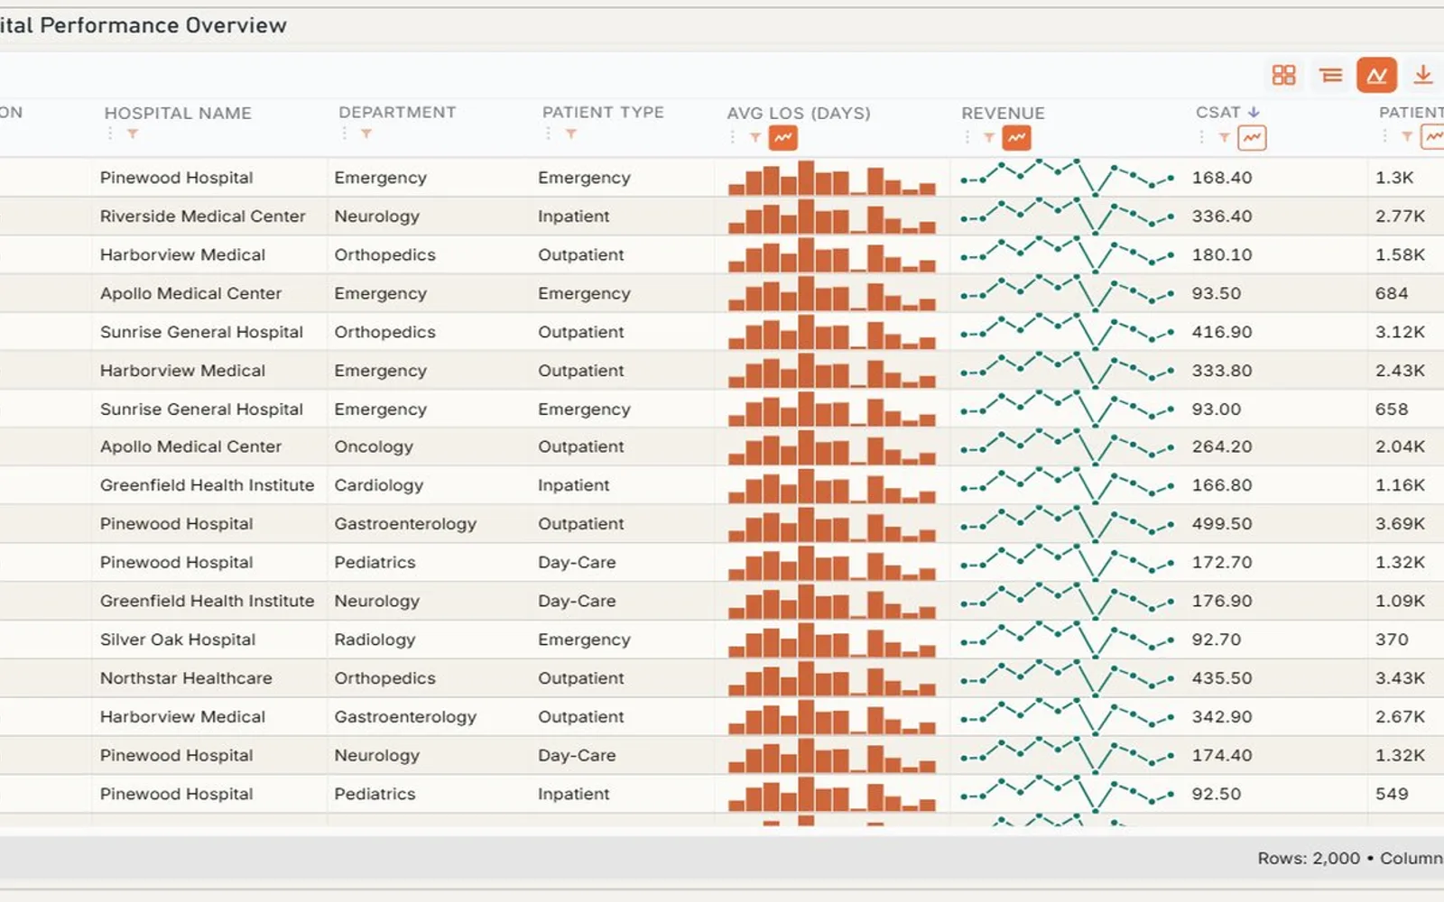Toggle sparkline chart for Revenue column

pyautogui.click(x=1016, y=138)
